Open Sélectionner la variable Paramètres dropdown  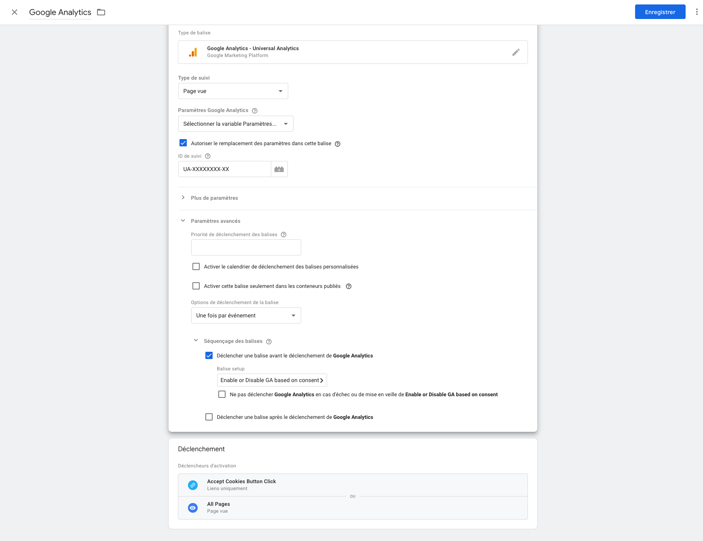[236, 124]
